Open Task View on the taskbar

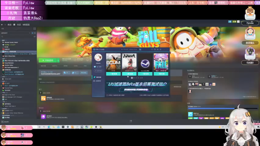coord(44,127)
